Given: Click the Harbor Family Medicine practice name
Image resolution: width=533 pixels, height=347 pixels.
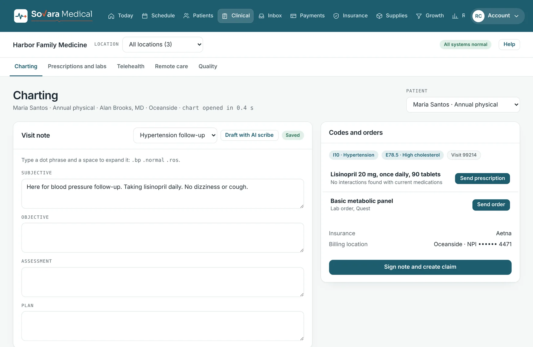Looking at the screenshot, I should click(50, 45).
